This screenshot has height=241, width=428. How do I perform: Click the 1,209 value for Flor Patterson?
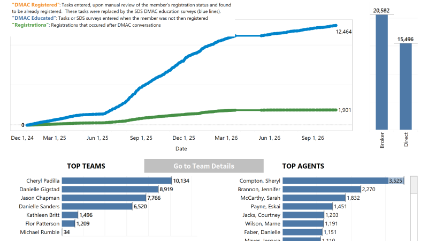point(83,223)
